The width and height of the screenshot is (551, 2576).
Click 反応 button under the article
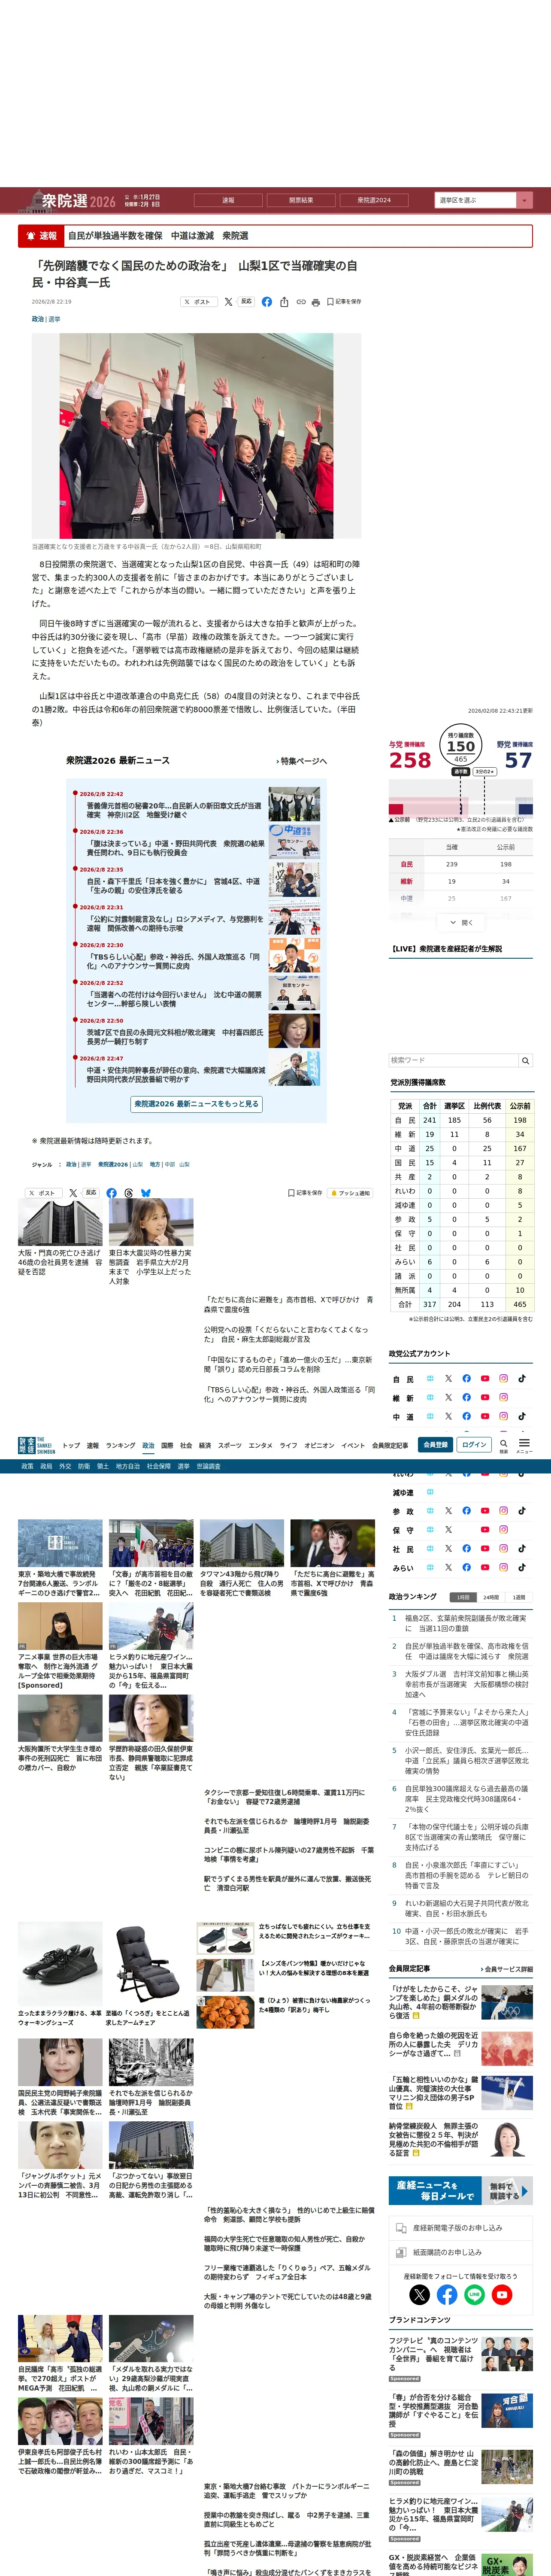pos(90,1193)
